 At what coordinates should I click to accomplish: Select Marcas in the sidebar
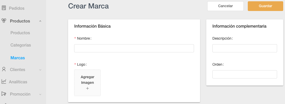pyautogui.click(x=18, y=58)
